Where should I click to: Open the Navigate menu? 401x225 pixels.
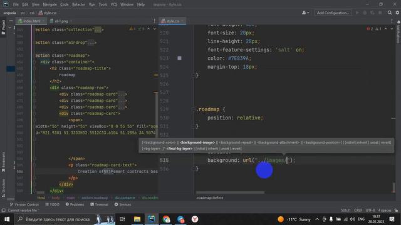click(x=50, y=4)
